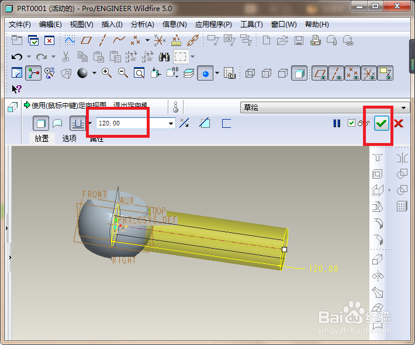The image size is (415, 345).
Task: Toggle datum planes display
Action: (x=320, y=73)
